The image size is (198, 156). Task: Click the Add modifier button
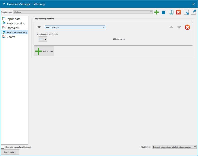pyautogui.click(x=44, y=51)
